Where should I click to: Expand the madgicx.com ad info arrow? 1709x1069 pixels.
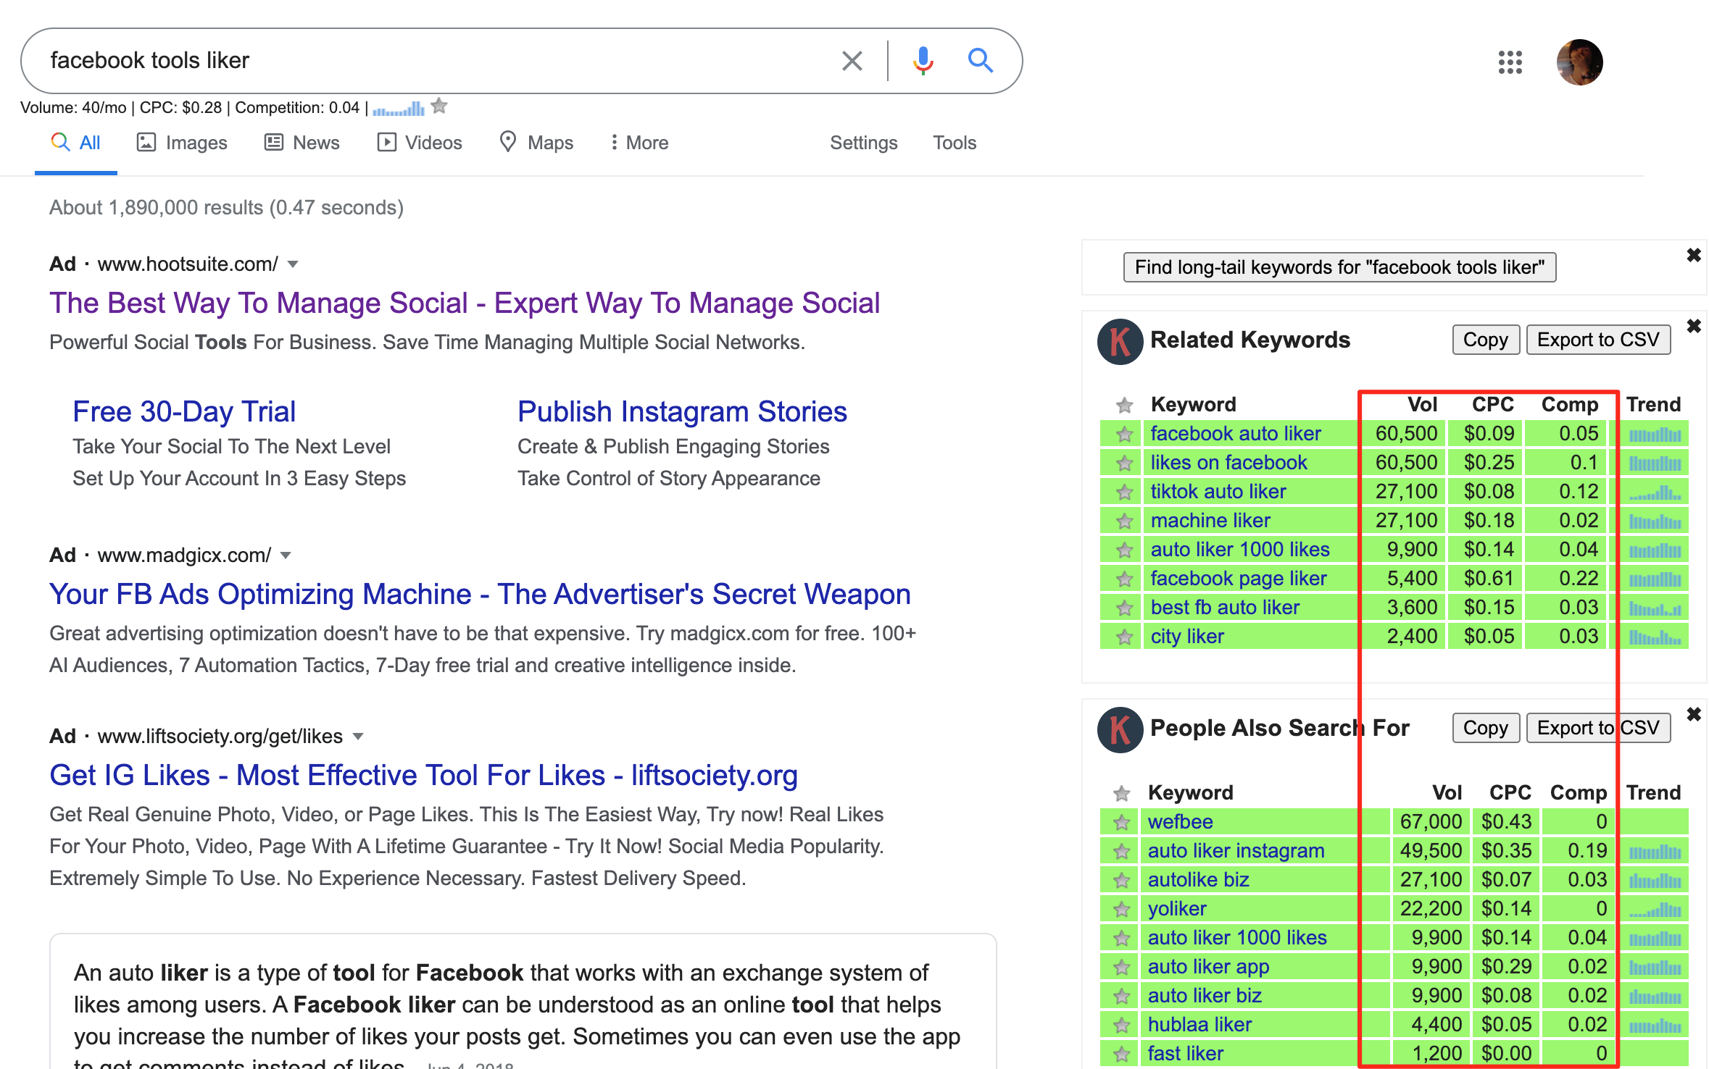[x=286, y=556]
